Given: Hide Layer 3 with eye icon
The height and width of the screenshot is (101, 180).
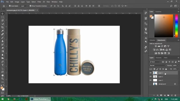Looking at the screenshot, I should 150,80.
